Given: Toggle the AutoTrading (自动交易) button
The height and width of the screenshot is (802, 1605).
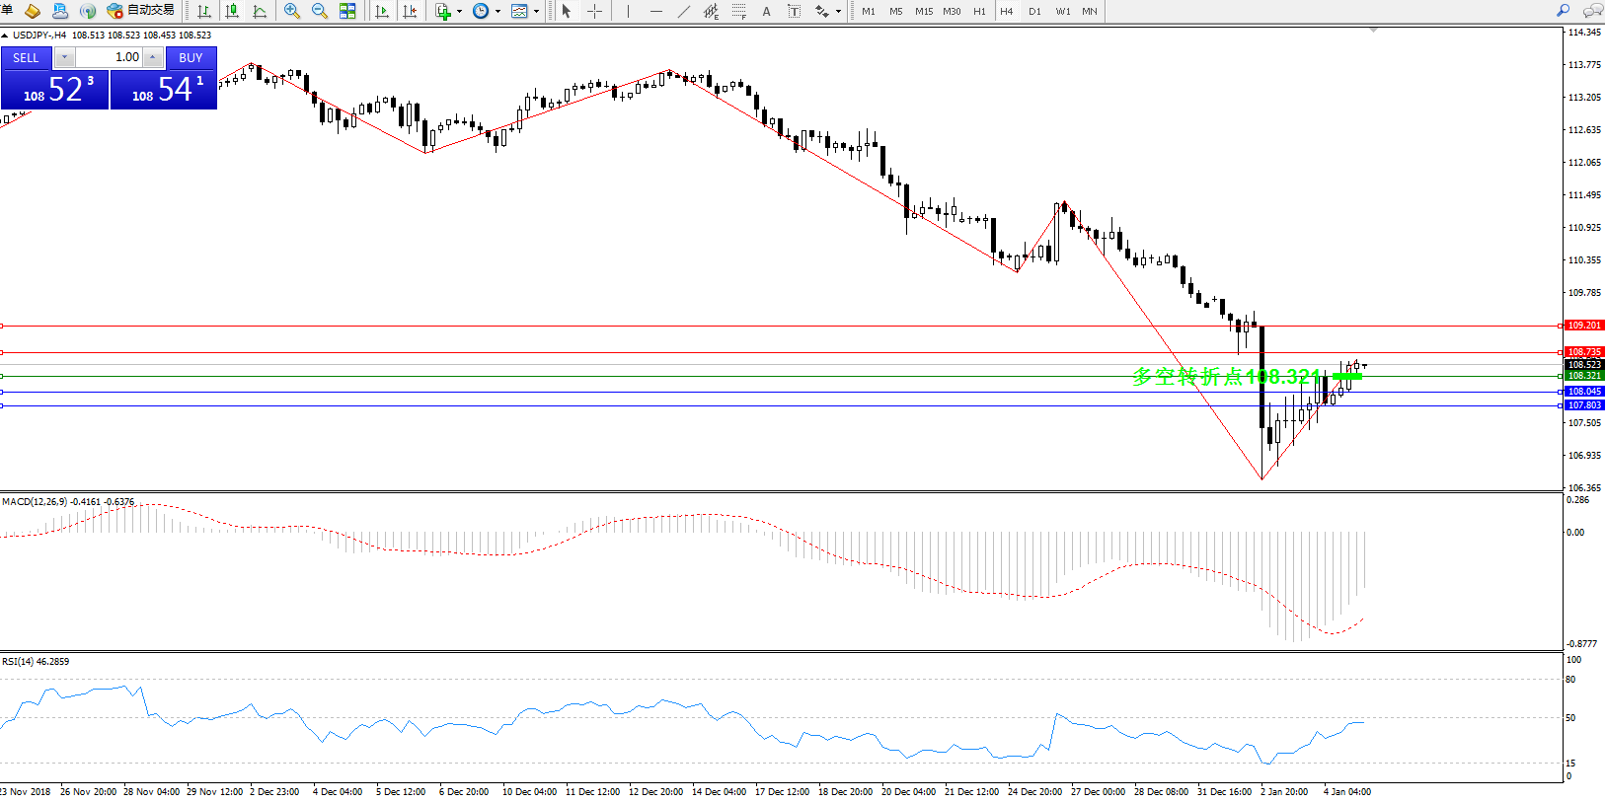Looking at the screenshot, I should tap(141, 11).
